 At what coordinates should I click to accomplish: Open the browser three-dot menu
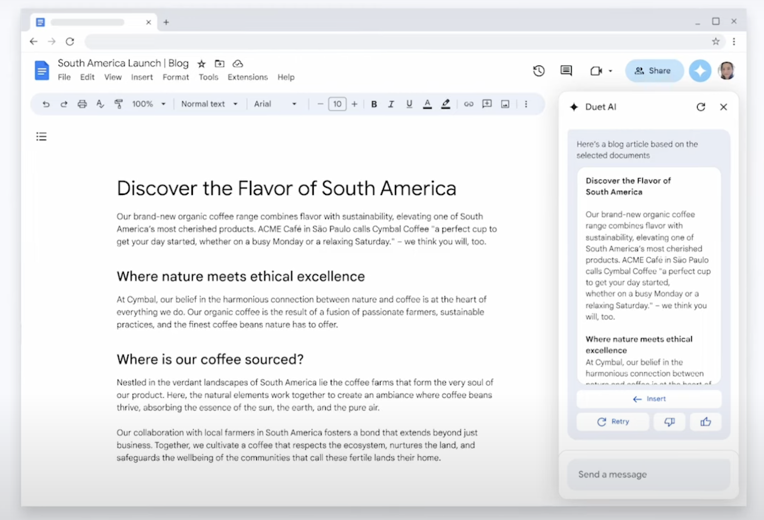coord(734,42)
